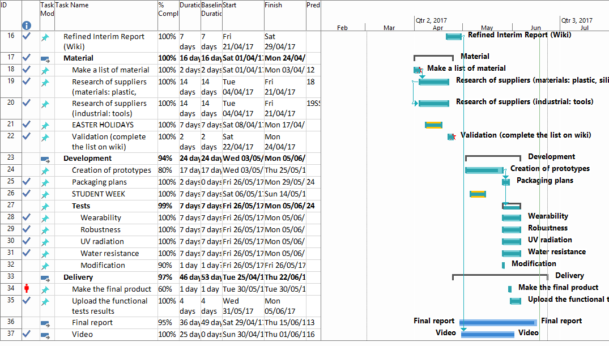Click the Creation of prototypes progress bar
Viewport: 609px width, 346px height.
point(484,170)
